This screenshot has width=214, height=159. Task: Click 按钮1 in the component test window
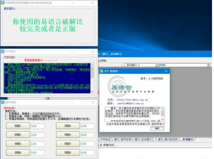point(18,126)
